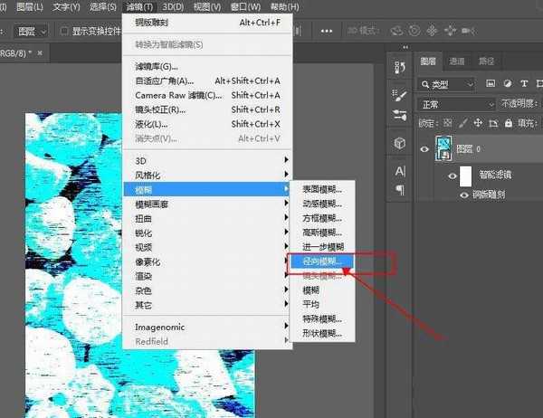Open the 3D cube panel icon
The width and height of the screenshot is (543, 418).
[x=400, y=143]
